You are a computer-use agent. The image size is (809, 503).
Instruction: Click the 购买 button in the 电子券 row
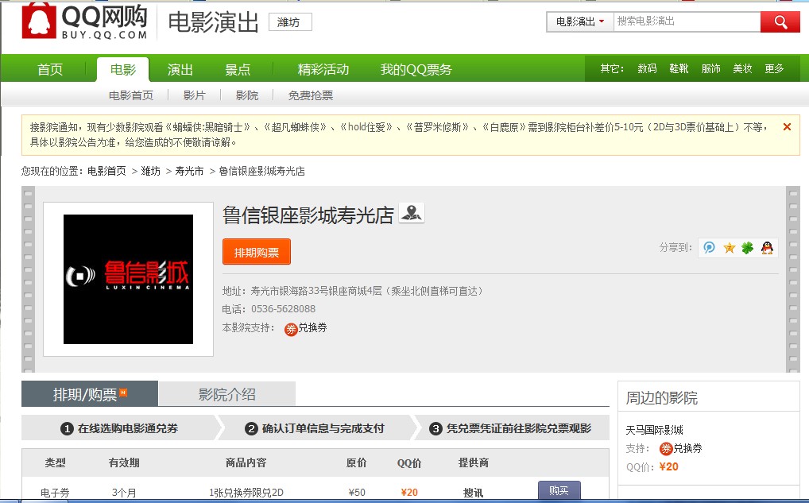point(559,490)
